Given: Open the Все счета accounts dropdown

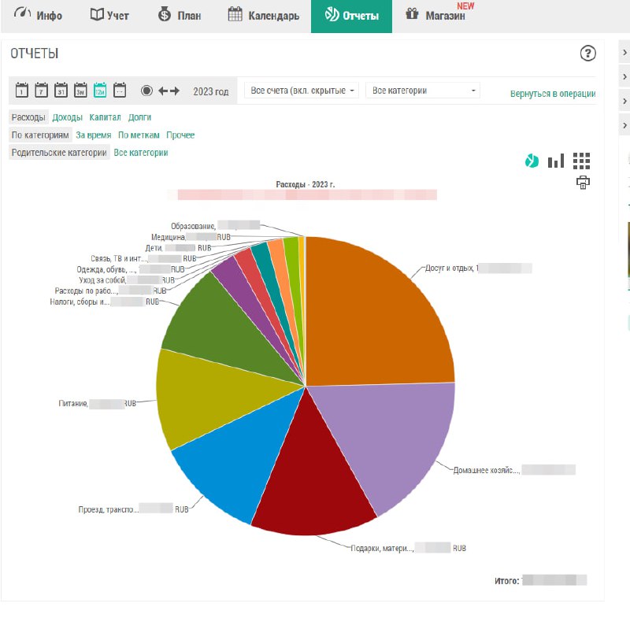Looking at the screenshot, I should (x=302, y=91).
